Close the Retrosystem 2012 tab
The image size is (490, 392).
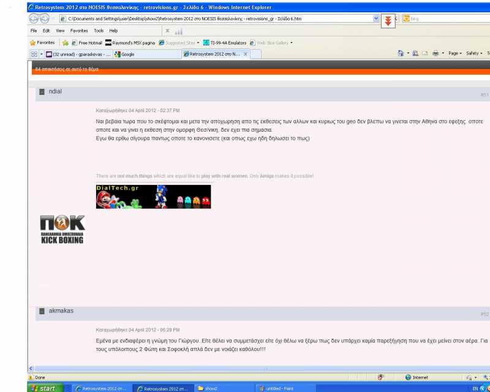click(x=246, y=55)
